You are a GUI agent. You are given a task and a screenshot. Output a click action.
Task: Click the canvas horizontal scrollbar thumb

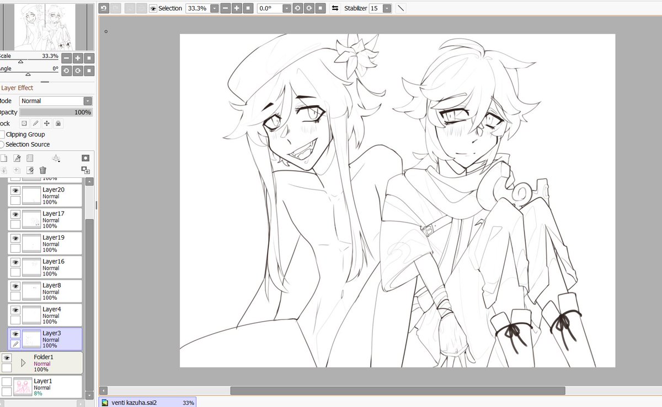[397, 390]
